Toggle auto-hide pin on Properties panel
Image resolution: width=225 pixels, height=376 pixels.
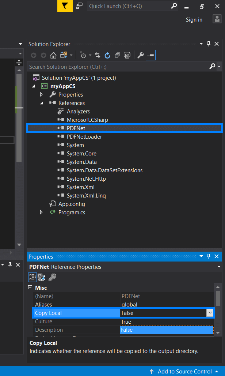[x=209, y=256]
